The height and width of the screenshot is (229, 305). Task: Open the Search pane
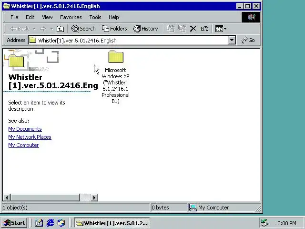point(83,29)
